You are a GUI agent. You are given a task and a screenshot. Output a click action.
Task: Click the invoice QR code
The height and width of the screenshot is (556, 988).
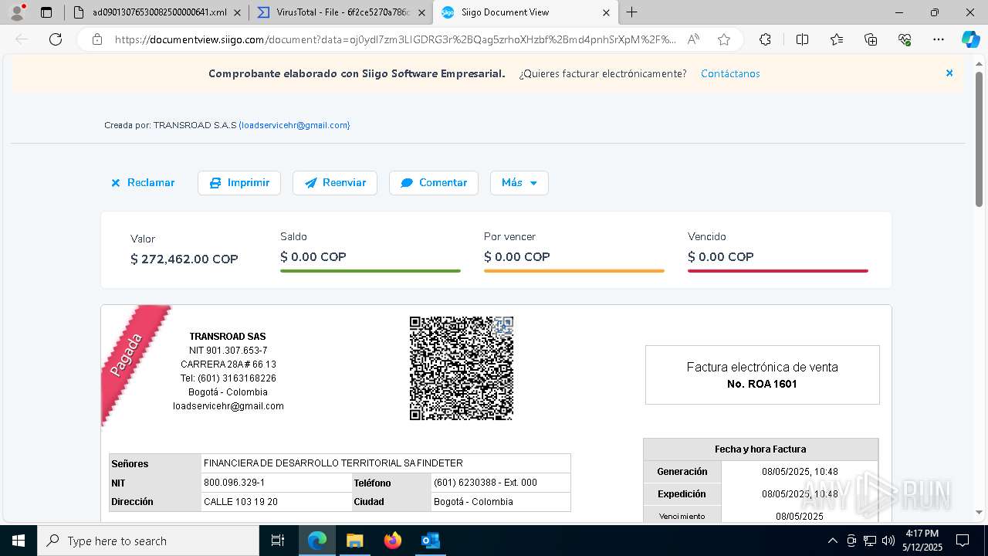click(462, 368)
